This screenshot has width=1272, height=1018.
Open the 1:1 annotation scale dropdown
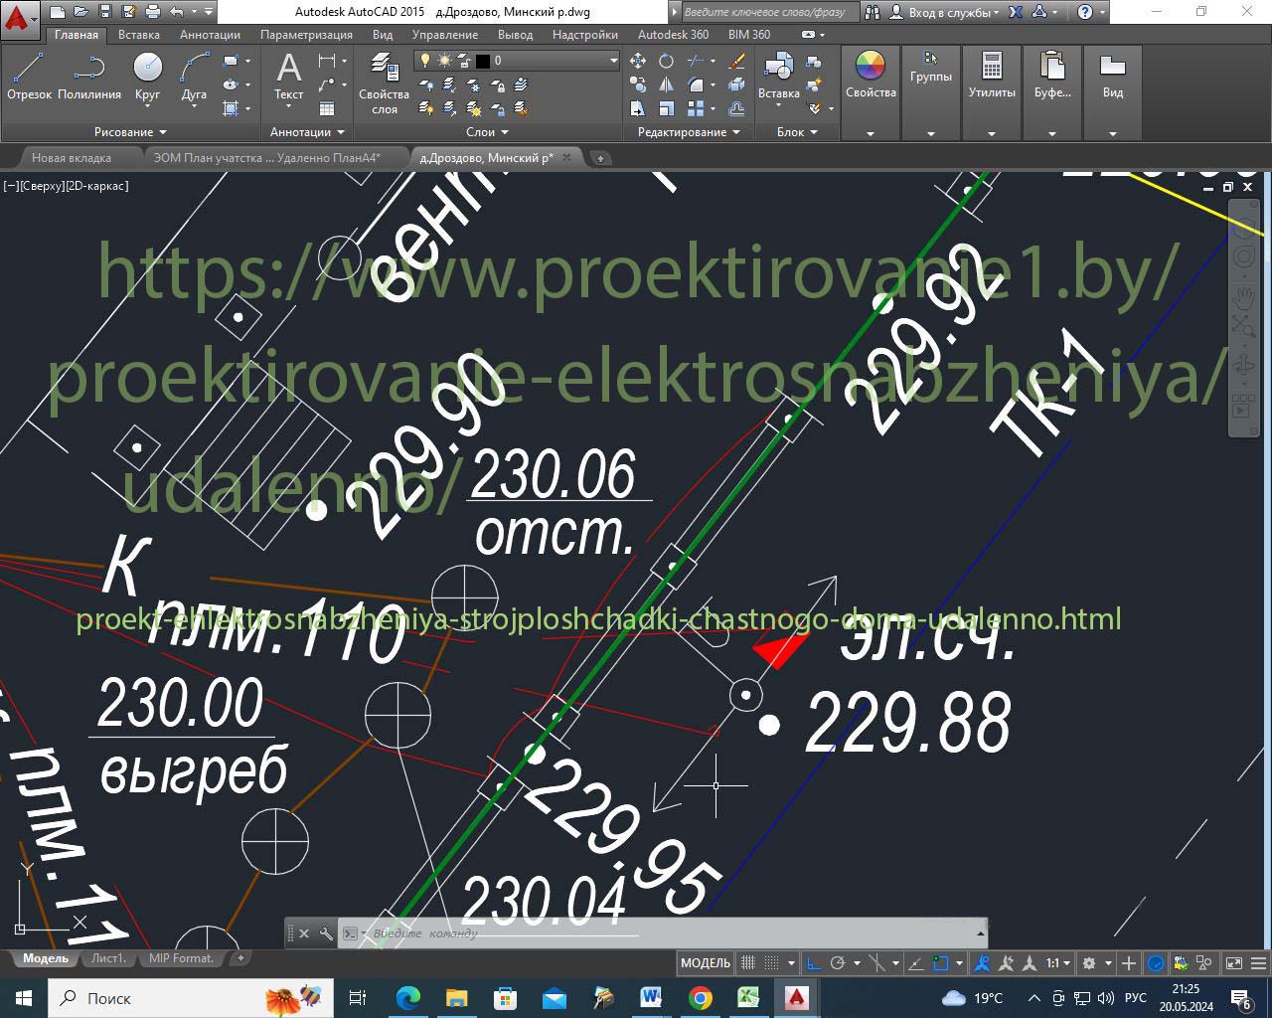[1056, 963]
